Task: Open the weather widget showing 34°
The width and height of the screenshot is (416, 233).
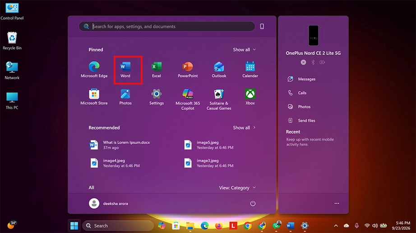Action: 12,225
